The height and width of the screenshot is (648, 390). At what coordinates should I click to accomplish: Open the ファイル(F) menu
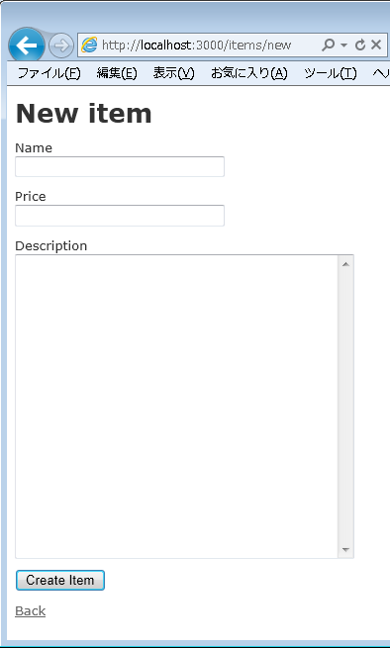[x=49, y=73]
